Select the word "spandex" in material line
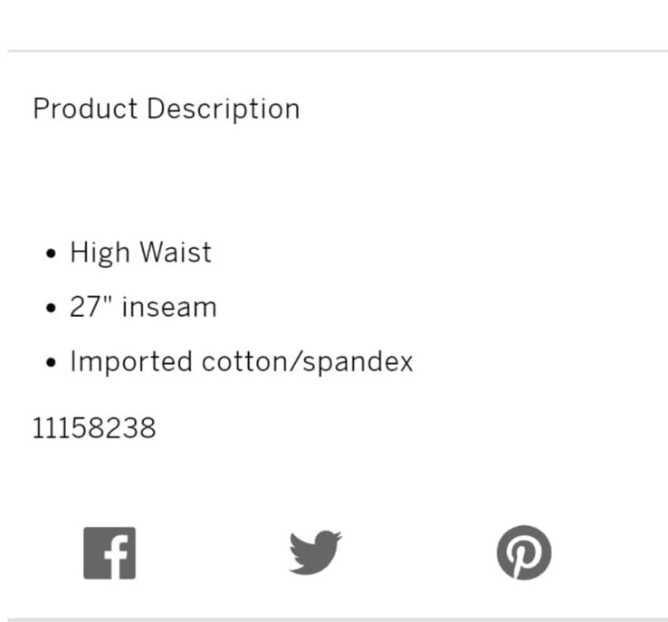The height and width of the screenshot is (622, 668). point(358,363)
